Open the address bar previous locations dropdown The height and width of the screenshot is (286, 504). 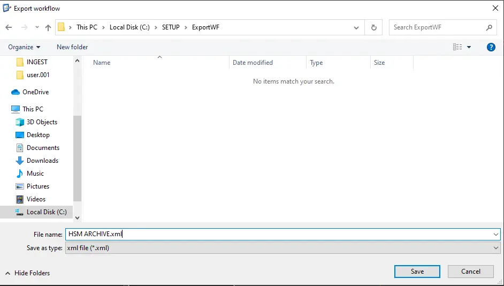pos(357,27)
